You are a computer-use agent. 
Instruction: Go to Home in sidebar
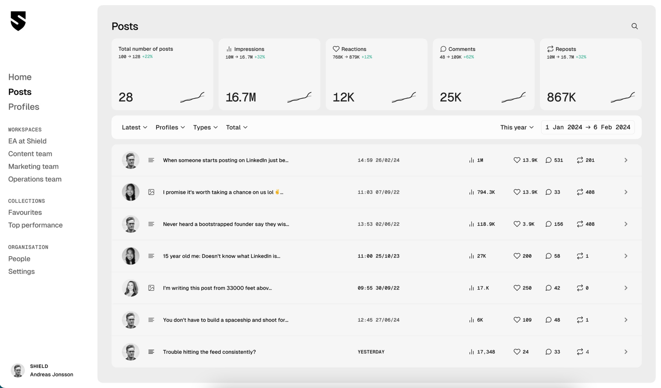coord(20,77)
